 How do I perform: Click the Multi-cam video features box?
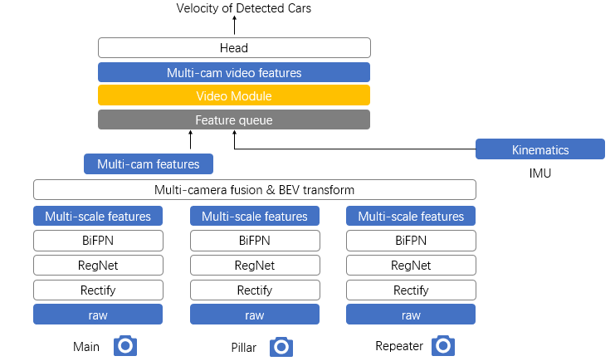234,72
